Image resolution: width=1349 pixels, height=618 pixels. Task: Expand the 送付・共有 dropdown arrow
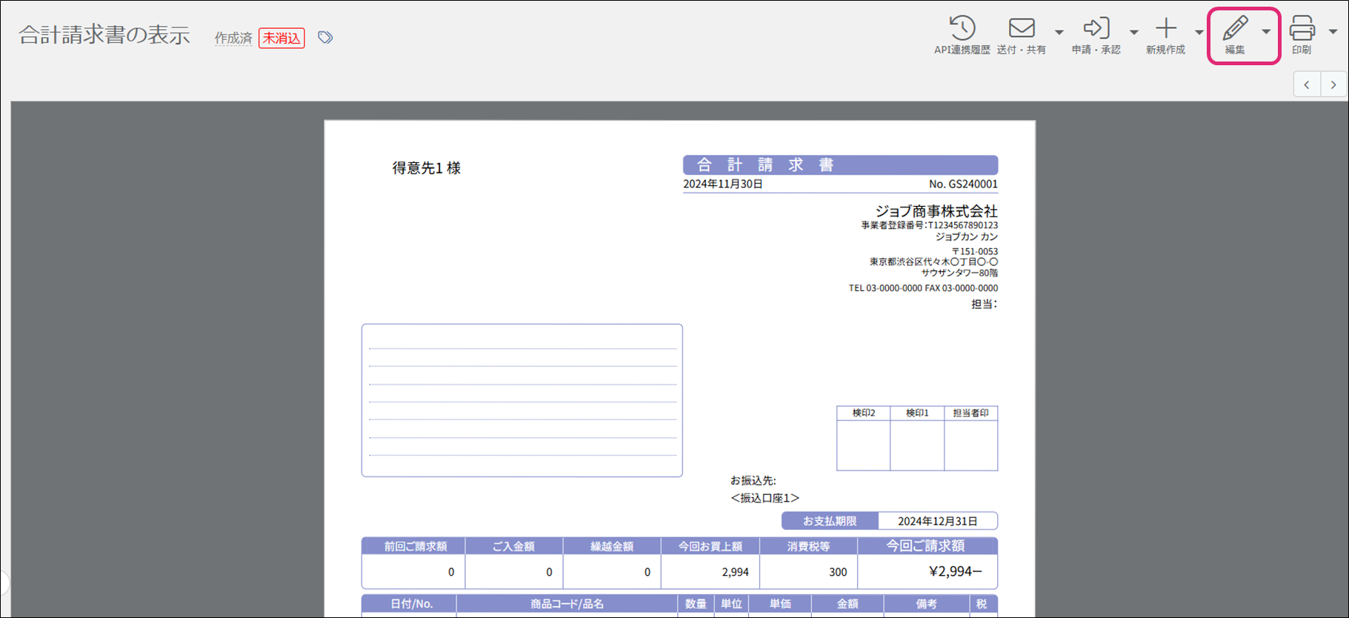point(1059,32)
